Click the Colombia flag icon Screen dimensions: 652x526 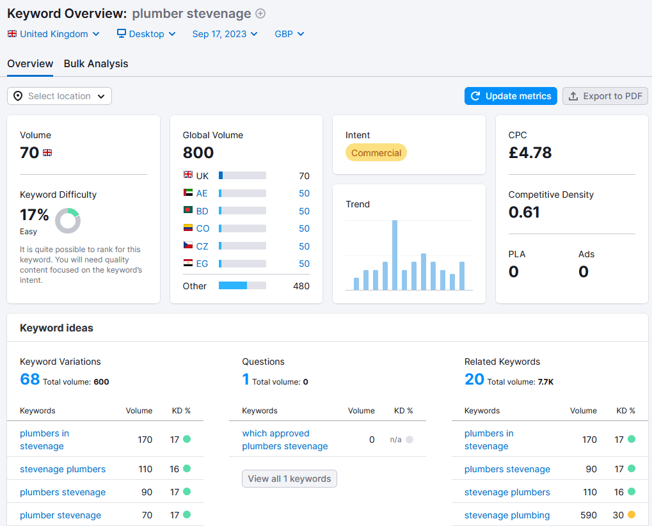tap(188, 228)
